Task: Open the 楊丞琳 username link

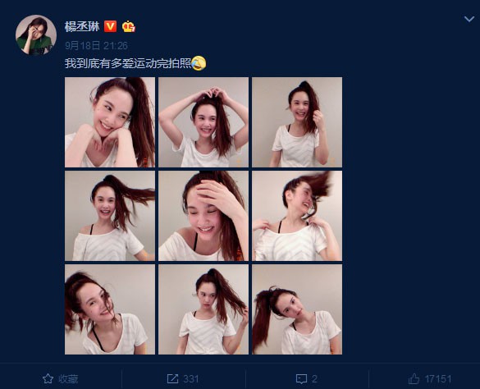Action: coord(82,26)
